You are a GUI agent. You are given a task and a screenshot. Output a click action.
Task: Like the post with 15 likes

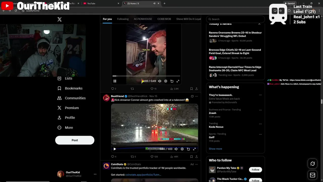tap(153, 89)
